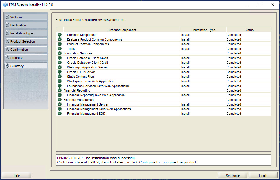Image resolution: width=280 pixels, height=180 pixels.
Task: Click Finish to exit the installer
Action: pos(263,175)
